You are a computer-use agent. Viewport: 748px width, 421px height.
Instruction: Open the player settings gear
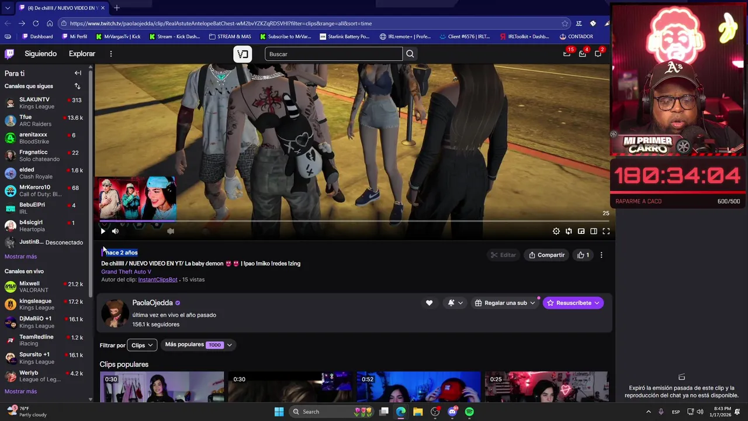(556, 231)
